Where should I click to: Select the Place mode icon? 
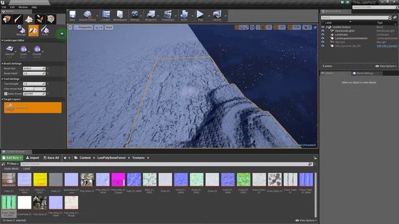7,19
